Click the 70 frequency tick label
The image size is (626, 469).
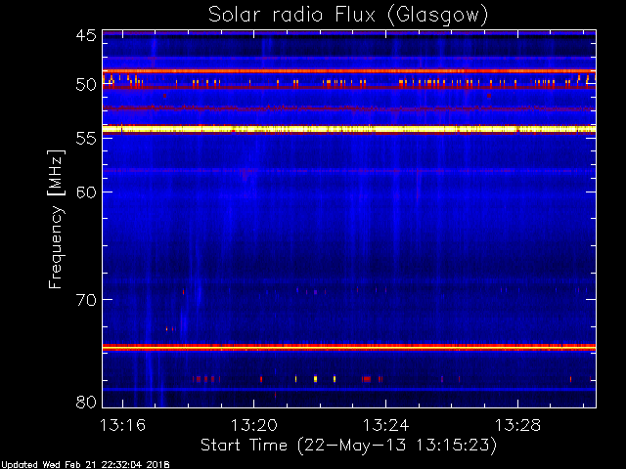click(x=86, y=300)
